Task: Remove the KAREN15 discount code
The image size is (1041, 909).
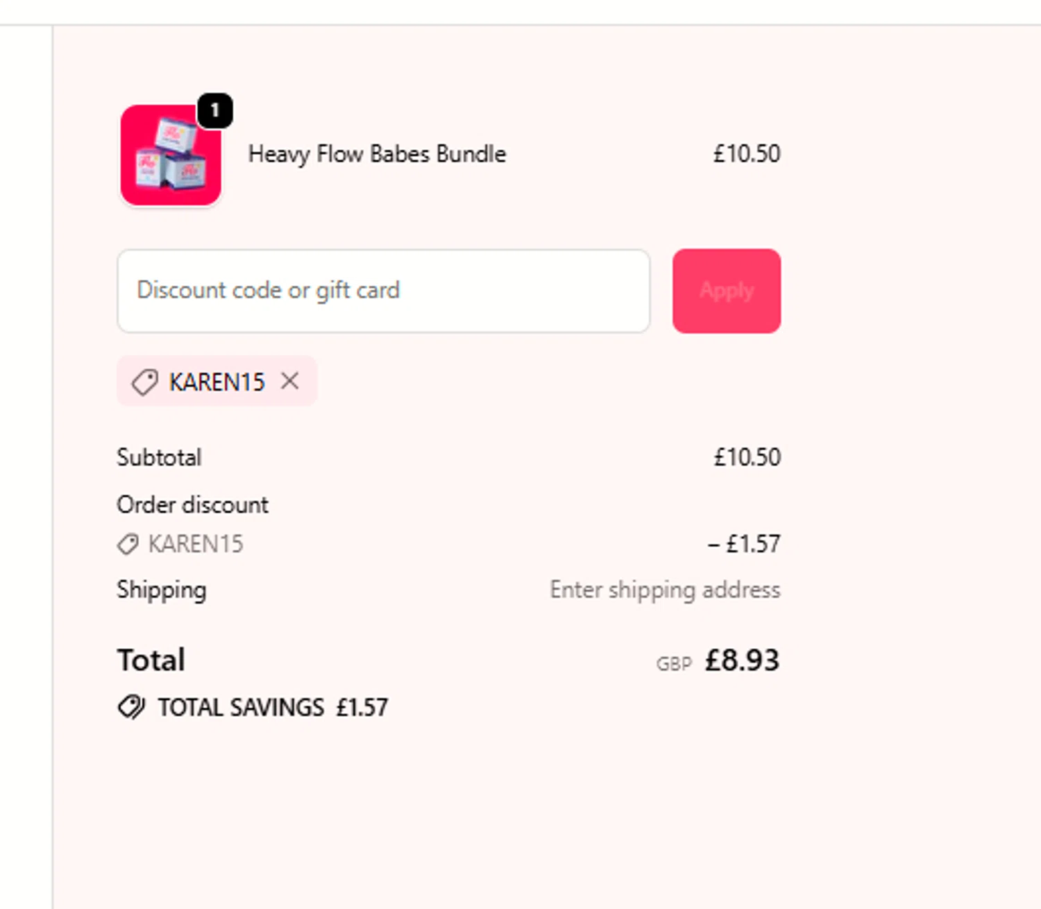Action: point(290,381)
